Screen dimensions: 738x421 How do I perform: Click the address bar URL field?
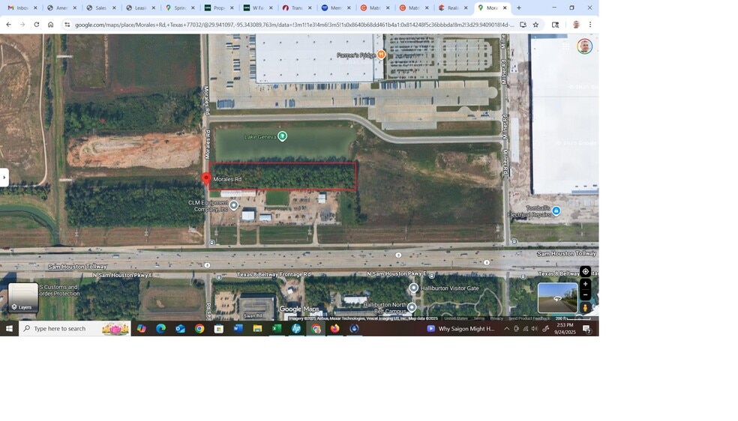294,25
